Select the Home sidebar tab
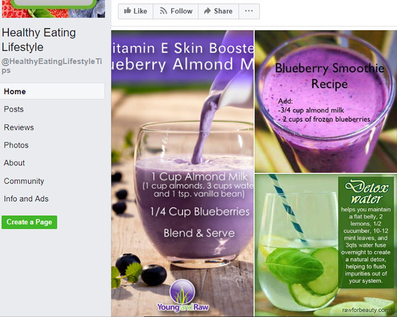Image resolution: width=397 pixels, height=317 pixels. pyautogui.click(x=52, y=91)
